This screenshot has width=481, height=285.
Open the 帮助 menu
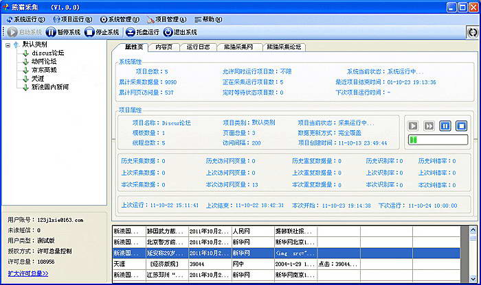[209, 20]
